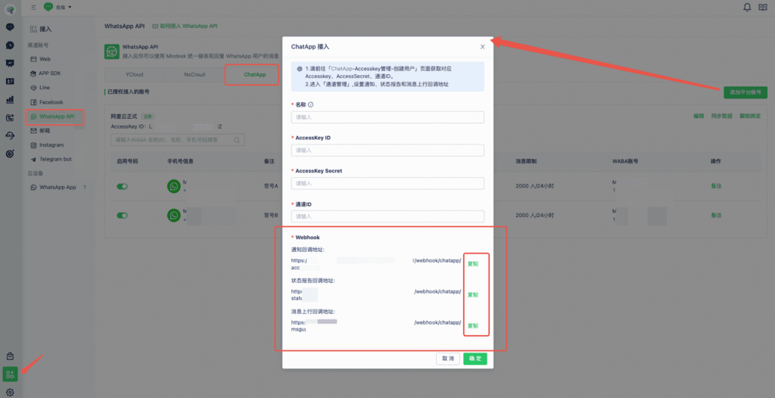Image resolution: width=775 pixels, height=398 pixels.
Task: Select Facebook in the channel list
Action: click(x=51, y=102)
